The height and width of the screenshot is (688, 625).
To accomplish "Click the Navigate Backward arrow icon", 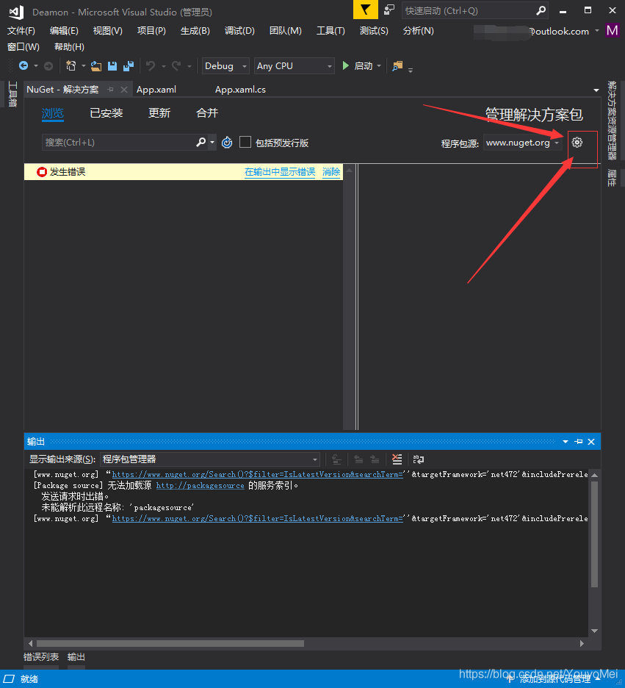I will point(24,66).
